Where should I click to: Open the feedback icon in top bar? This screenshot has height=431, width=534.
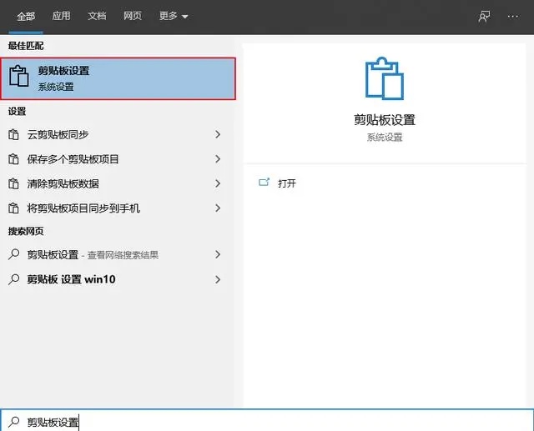point(484,16)
